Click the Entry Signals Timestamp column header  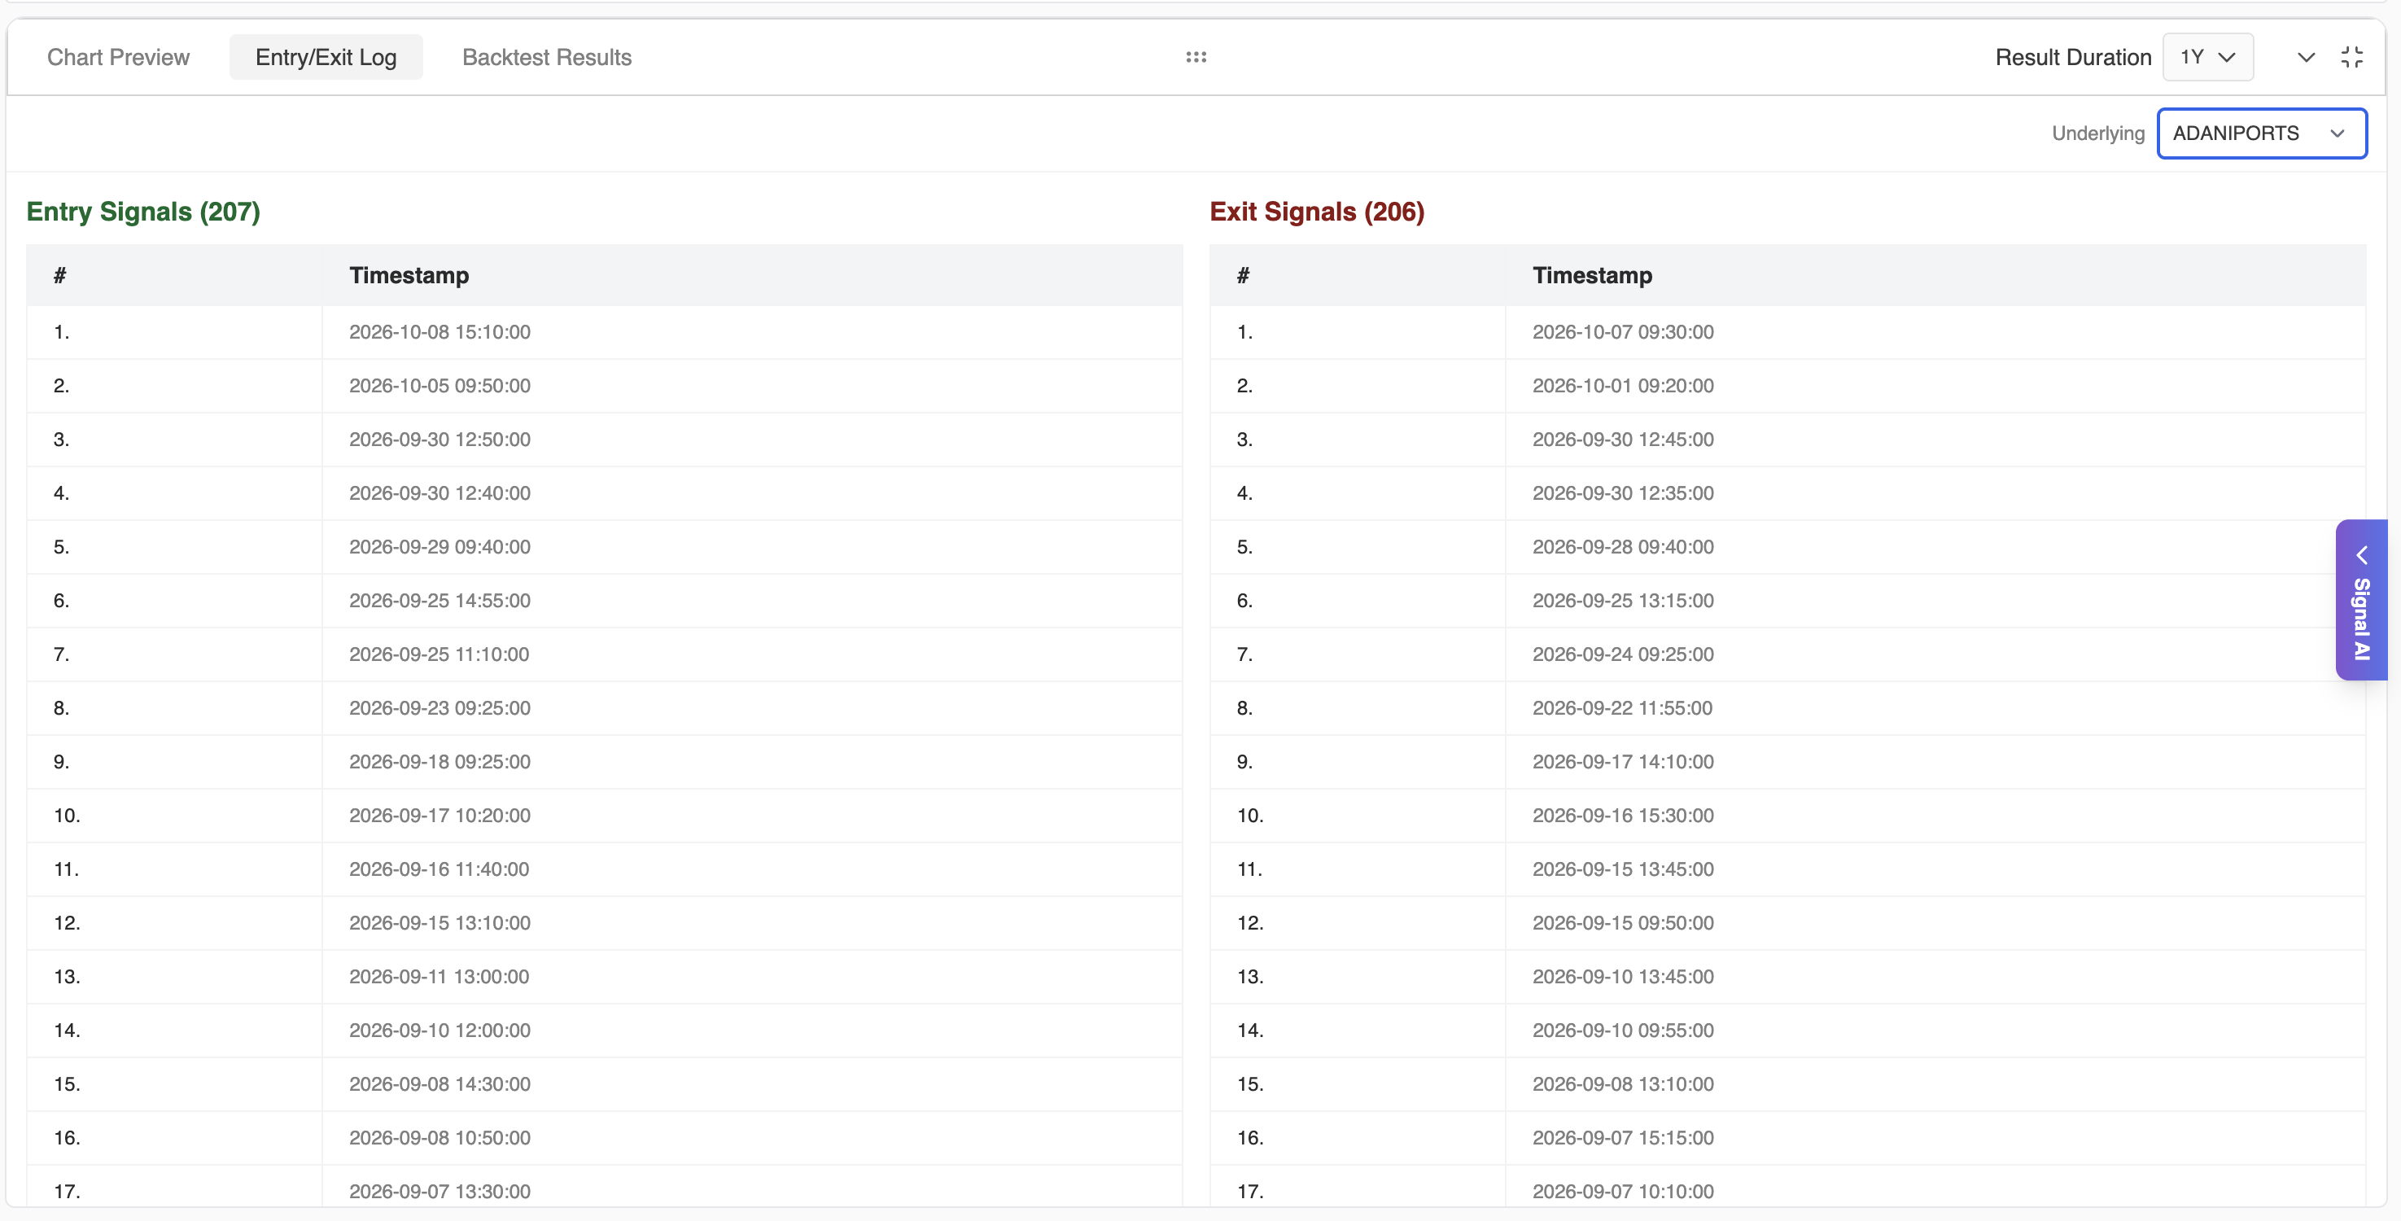click(x=409, y=275)
